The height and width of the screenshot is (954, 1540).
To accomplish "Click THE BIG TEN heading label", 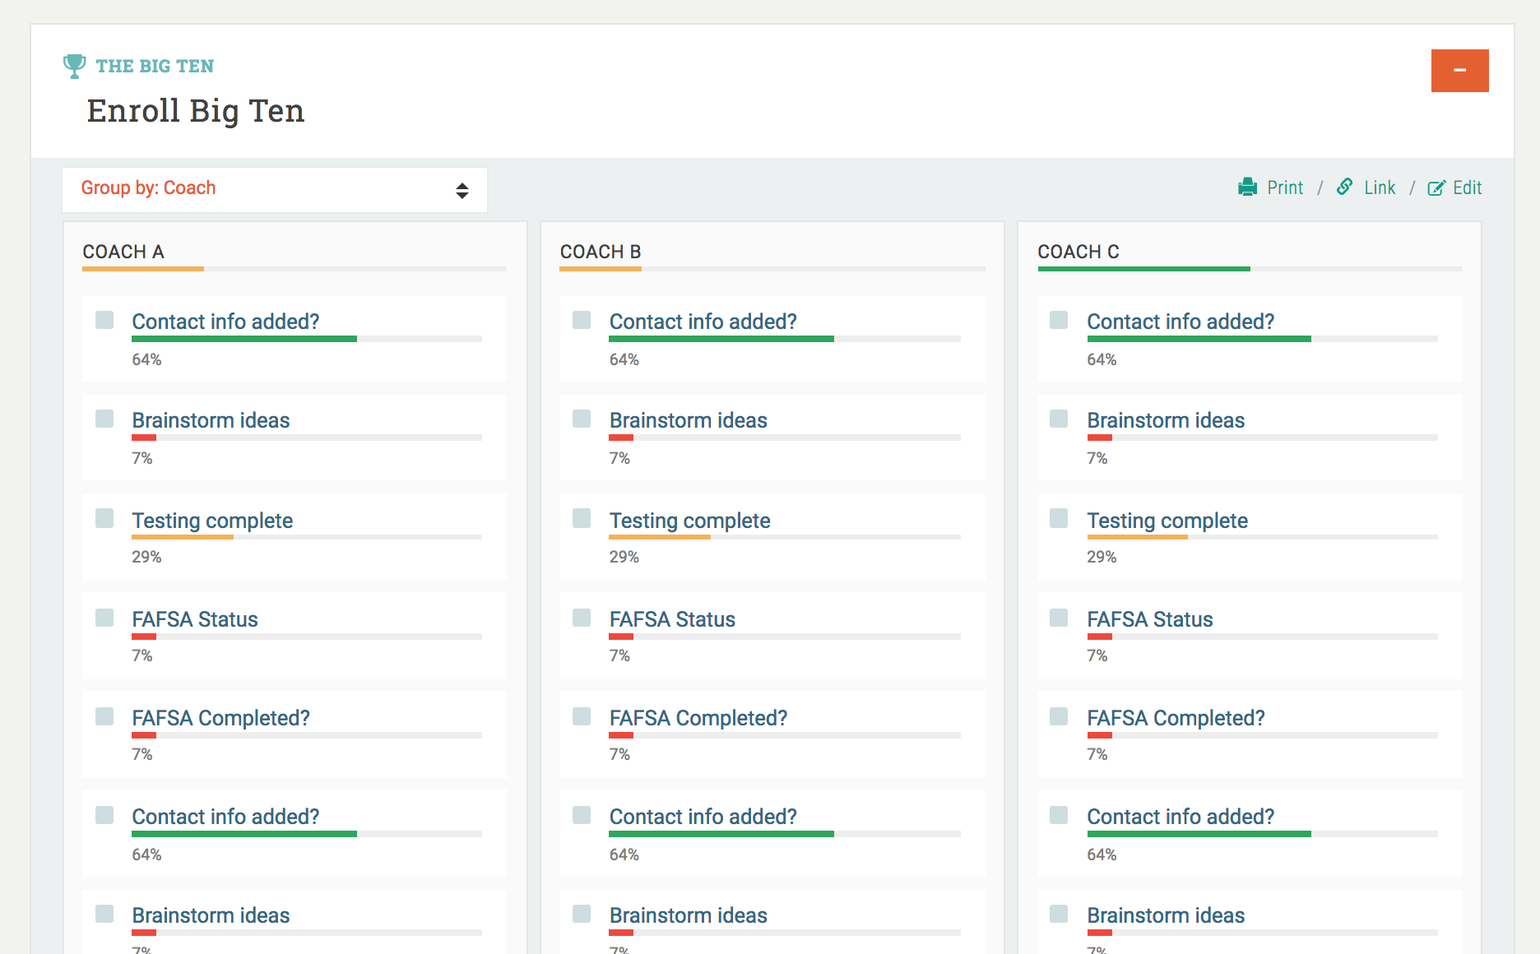I will (155, 66).
